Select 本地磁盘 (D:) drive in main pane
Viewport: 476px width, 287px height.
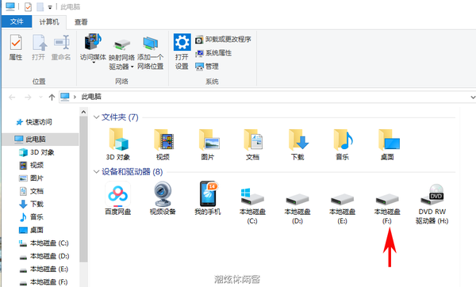(x=297, y=209)
